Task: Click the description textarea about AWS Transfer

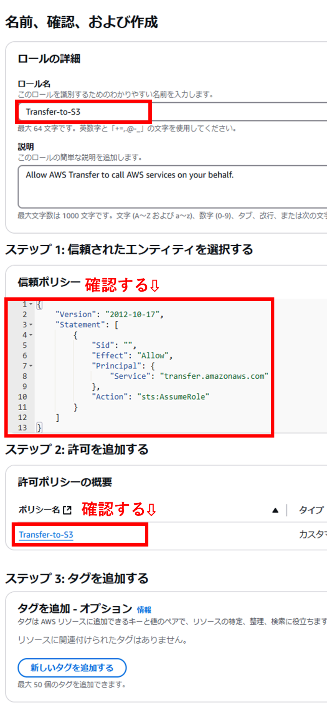Action: point(172,187)
